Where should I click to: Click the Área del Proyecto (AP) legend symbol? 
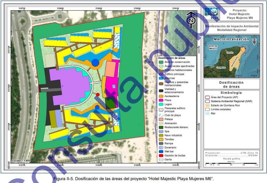coord(207,96)
